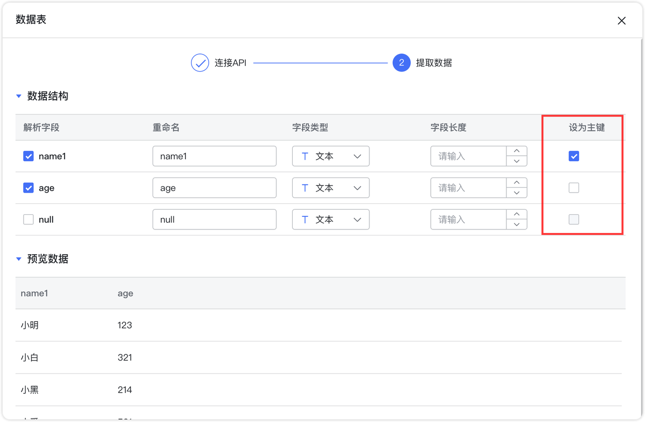Viewport: 645px width, 422px height.
Task: Open field type dropdown for name1 row
Action: click(x=331, y=156)
